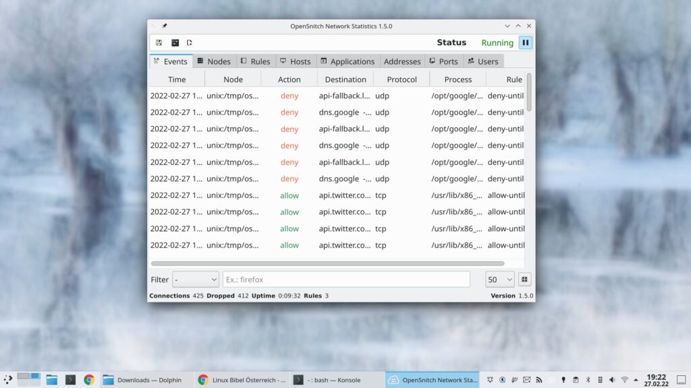Sort events by the Time column header

pyautogui.click(x=177, y=79)
